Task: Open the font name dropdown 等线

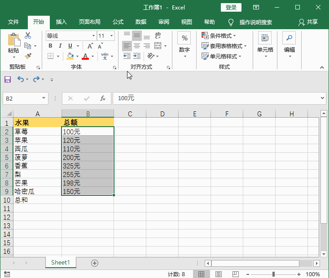Action: coord(93,36)
